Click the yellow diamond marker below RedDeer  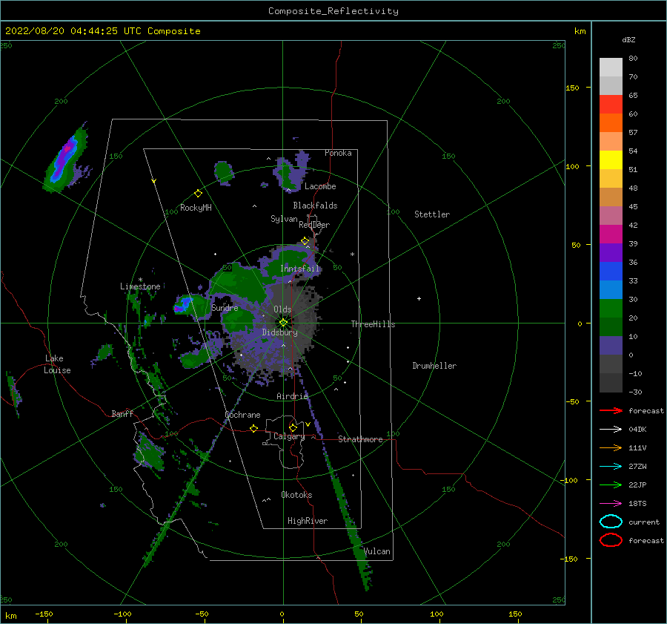(305, 241)
